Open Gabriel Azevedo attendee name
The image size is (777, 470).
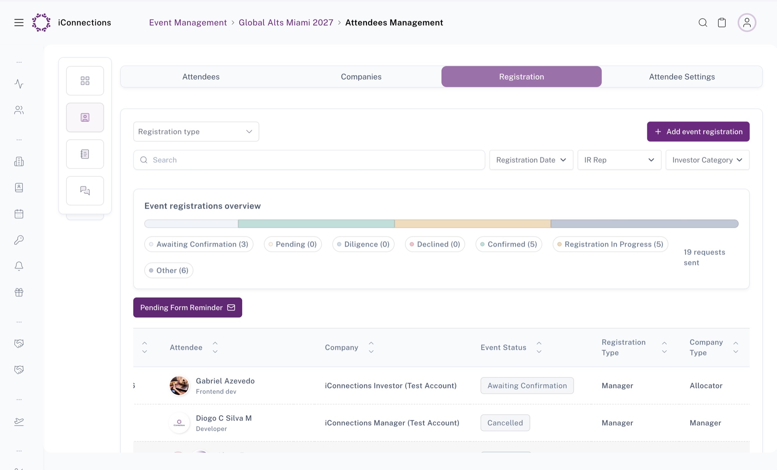(x=225, y=381)
